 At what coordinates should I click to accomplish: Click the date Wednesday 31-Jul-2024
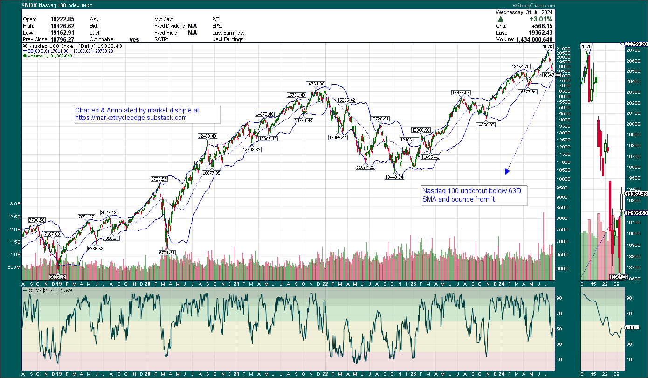point(524,12)
